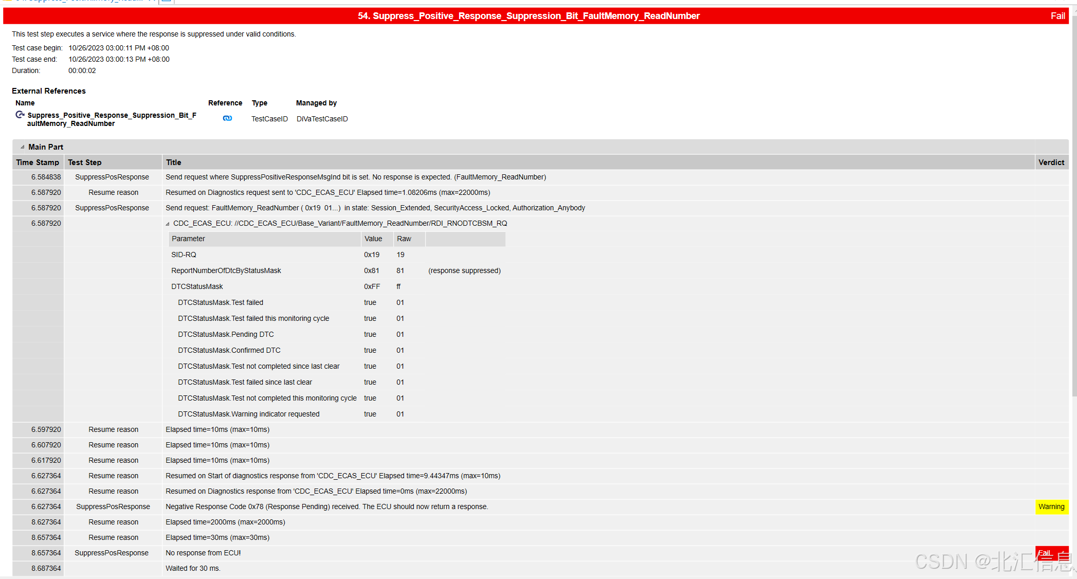
Task: Click the red test case title banner
Action: click(x=528, y=16)
